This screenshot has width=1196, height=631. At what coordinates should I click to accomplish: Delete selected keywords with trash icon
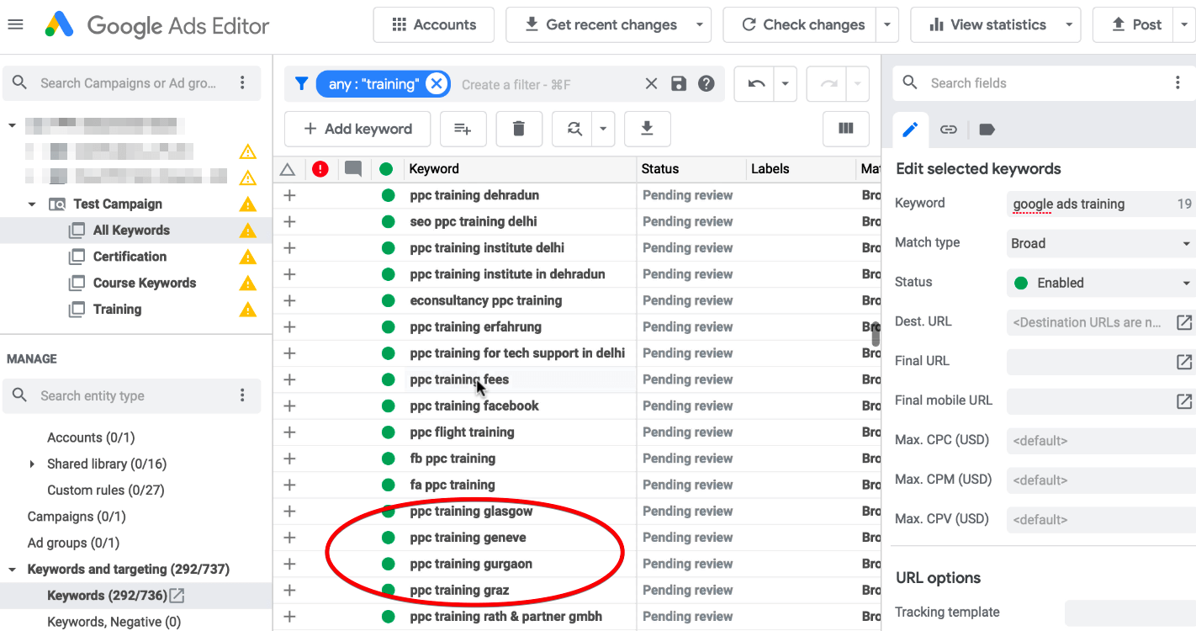519,129
